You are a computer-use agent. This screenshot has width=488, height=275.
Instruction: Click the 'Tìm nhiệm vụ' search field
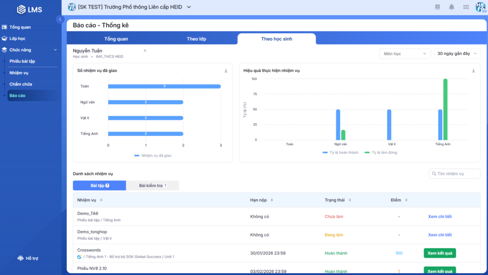455,174
